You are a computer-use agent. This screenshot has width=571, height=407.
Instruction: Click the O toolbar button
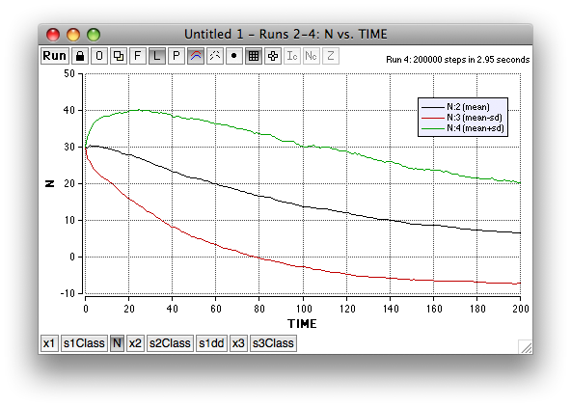[x=99, y=56]
